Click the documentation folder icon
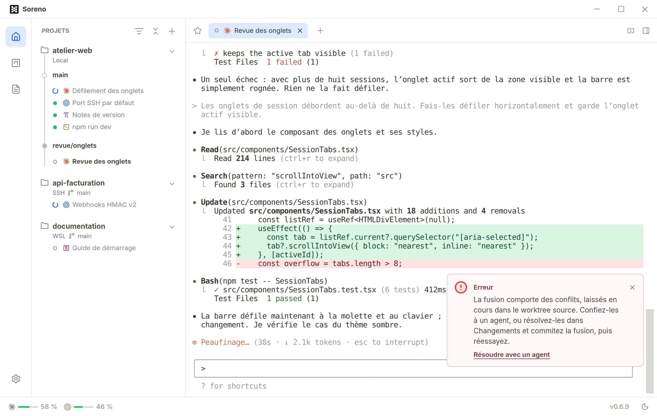The height and width of the screenshot is (416, 657). 45,226
